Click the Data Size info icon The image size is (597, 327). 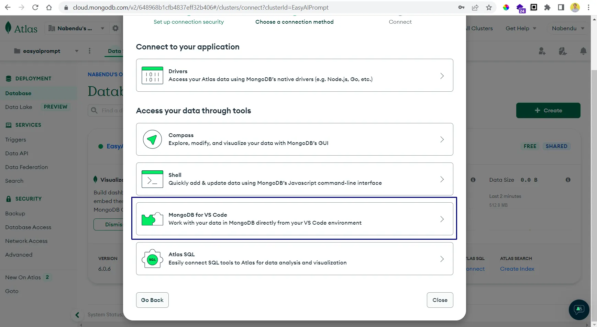click(x=568, y=180)
